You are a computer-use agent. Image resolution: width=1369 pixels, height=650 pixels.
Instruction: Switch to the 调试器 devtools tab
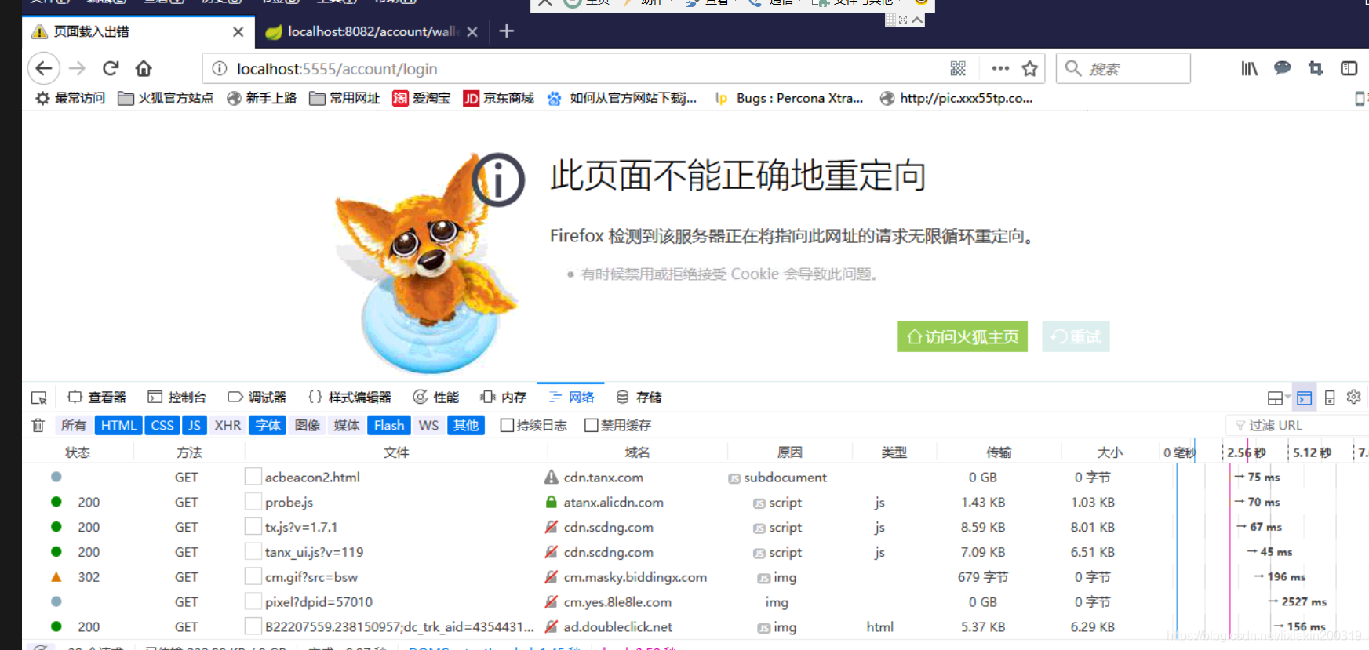[257, 398]
